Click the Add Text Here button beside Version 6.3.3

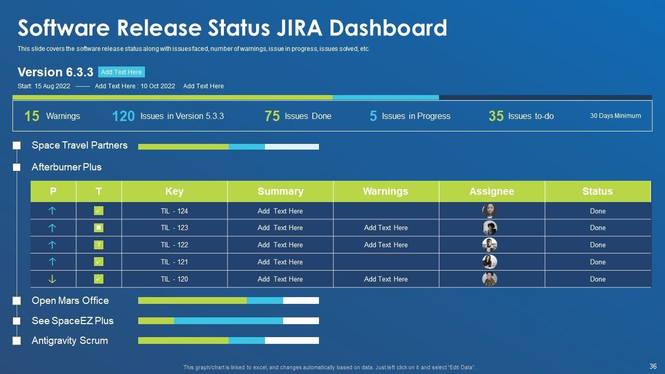click(121, 72)
